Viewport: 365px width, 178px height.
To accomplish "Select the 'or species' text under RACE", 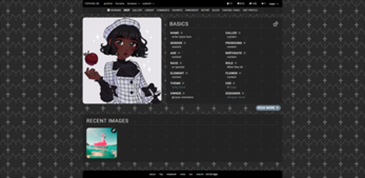I will click(x=178, y=67).
